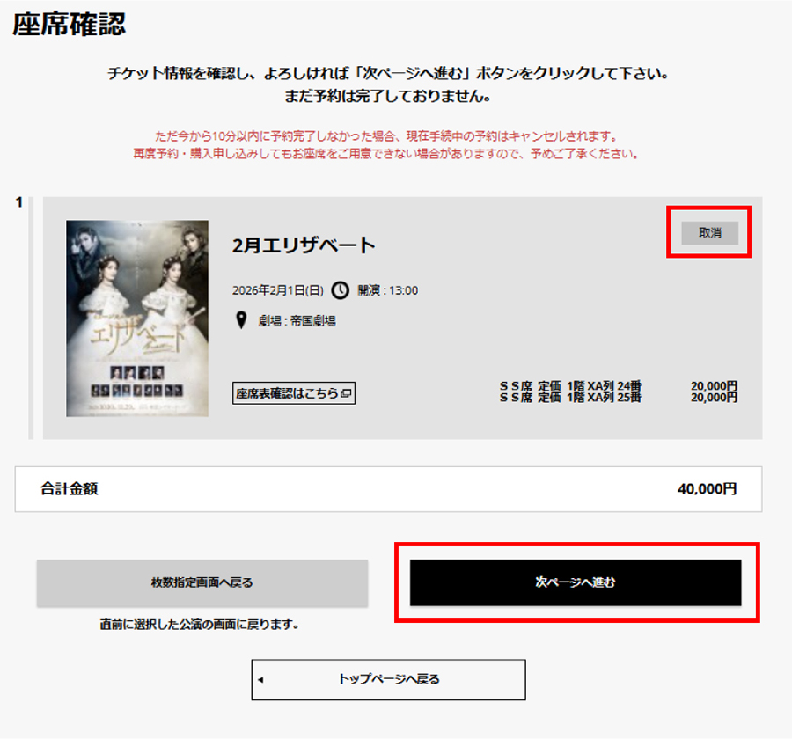Click the 座席確認 page heading
The width and height of the screenshot is (792, 739).
pyautogui.click(x=70, y=25)
